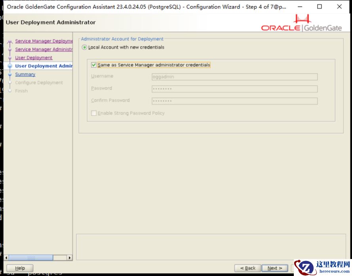Viewport: 352px width, 276px height.
Task: Uncheck Same as Service Manager administrator credentials
Action: [x=93, y=65]
